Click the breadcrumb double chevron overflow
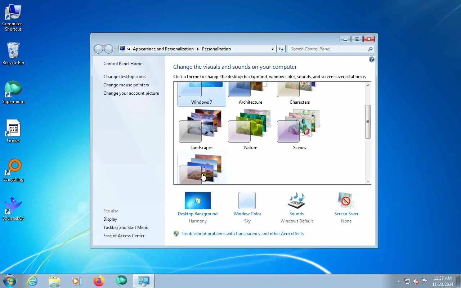 pyautogui.click(x=129, y=49)
